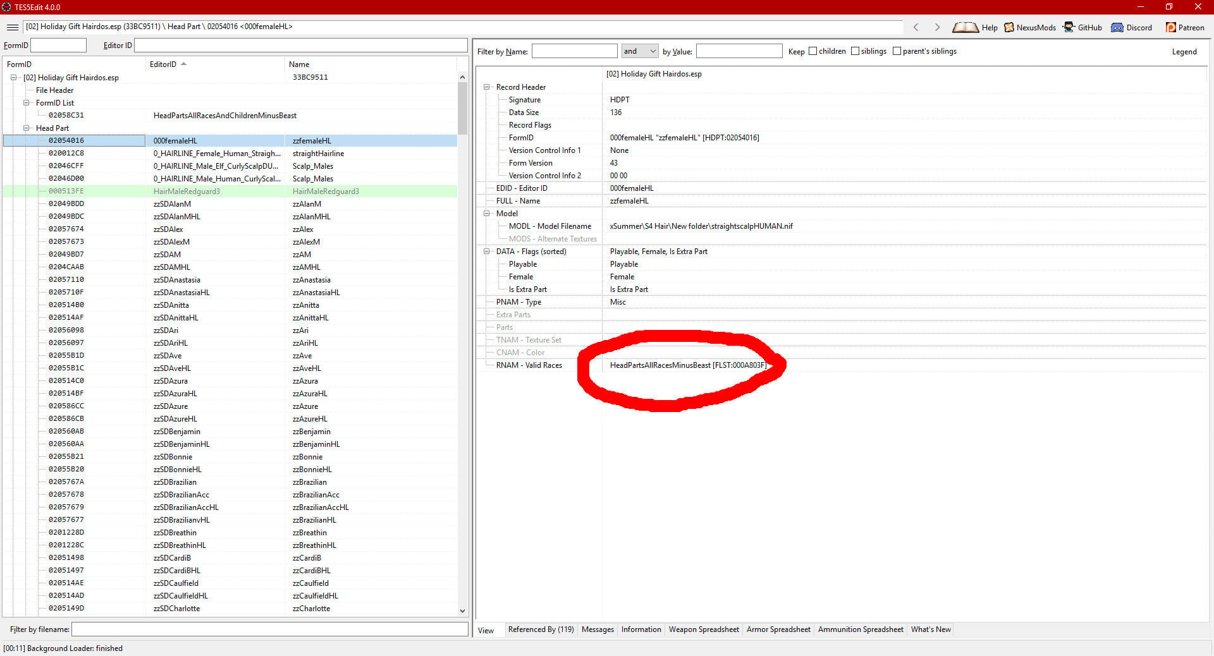Sort by the Name column header
Image resolution: width=1214 pixels, height=656 pixels.
[x=371, y=64]
